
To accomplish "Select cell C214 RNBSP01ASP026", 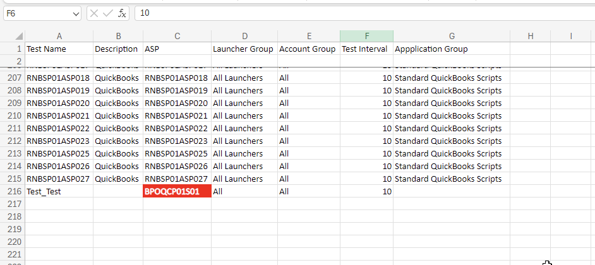I will tap(177, 166).
